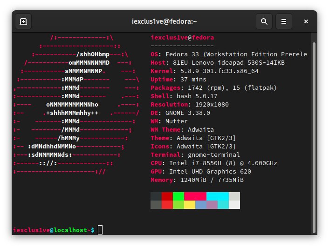Click the dark gray swatch in top row
This screenshot has height=248, width=329.
(x=156, y=196)
